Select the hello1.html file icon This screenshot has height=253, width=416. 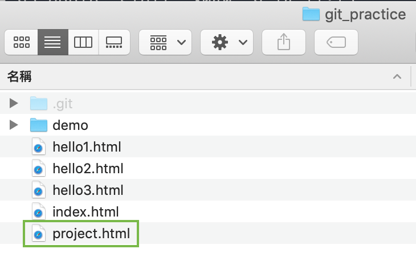pos(39,146)
